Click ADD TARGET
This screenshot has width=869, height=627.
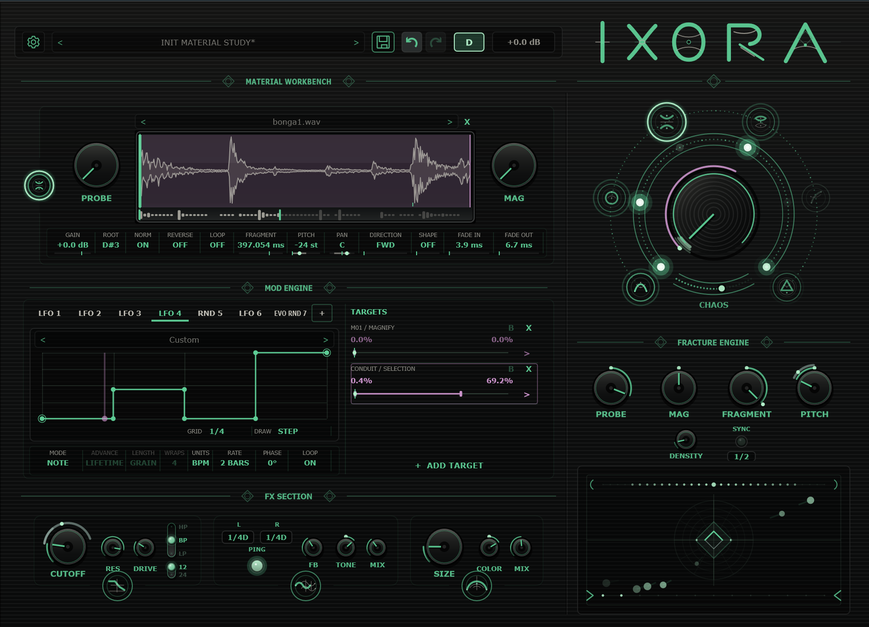coord(450,465)
